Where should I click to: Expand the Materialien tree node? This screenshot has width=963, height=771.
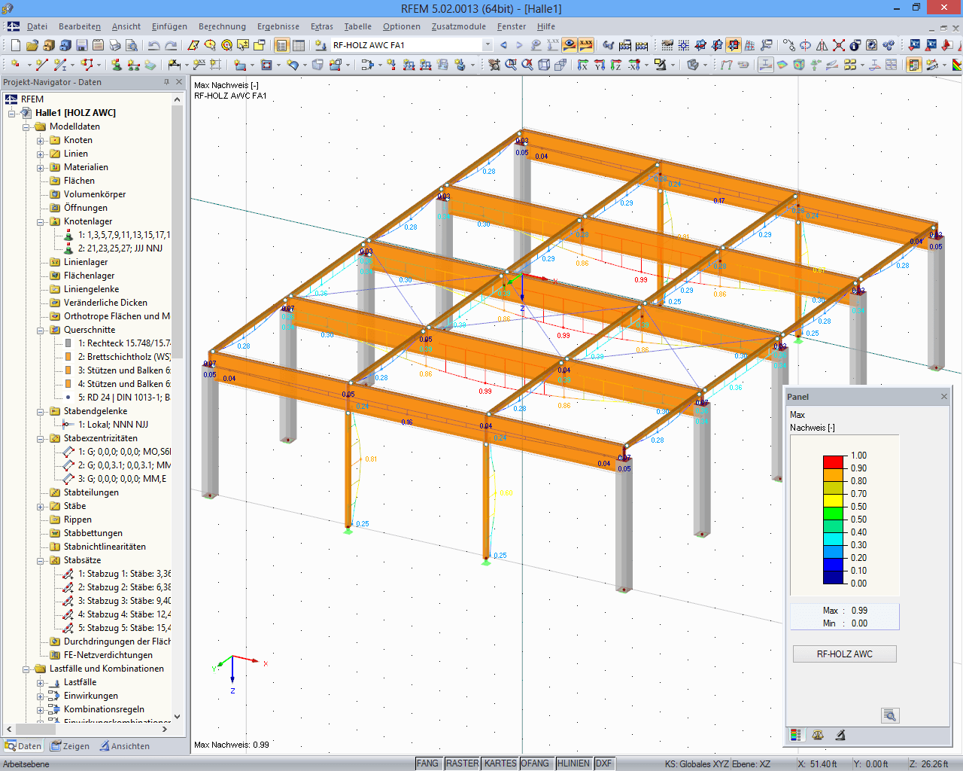pyautogui.click(x=41, y=167)
